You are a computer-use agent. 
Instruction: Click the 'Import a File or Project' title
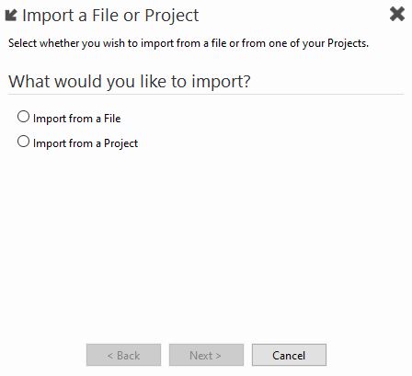(110, 16)
